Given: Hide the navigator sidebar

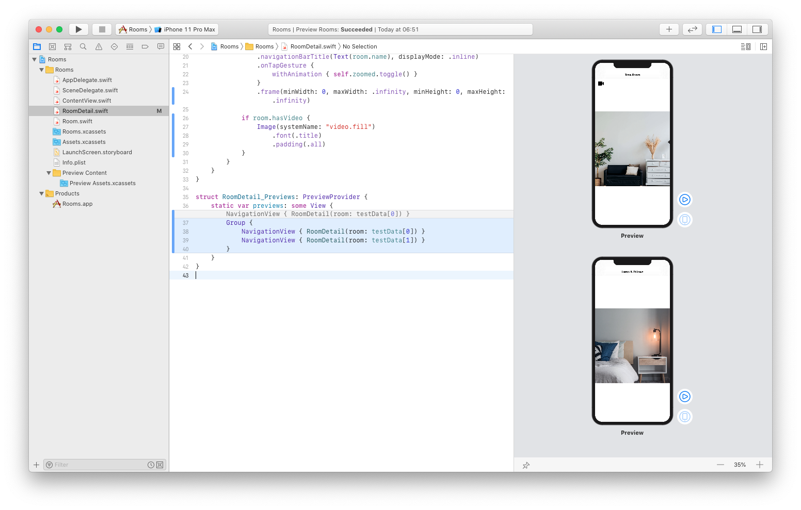Looking at the screenshot, I should pos(716,29).
